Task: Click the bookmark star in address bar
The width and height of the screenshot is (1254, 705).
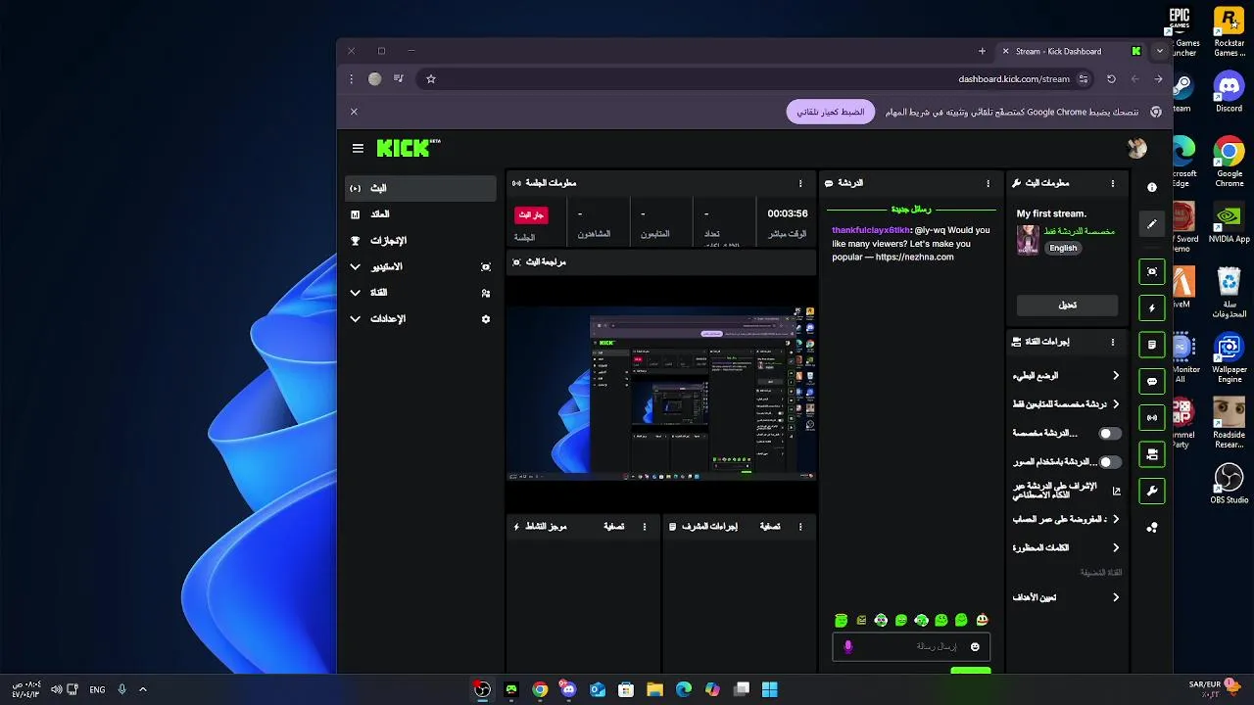Action: (x=430, y=78)
